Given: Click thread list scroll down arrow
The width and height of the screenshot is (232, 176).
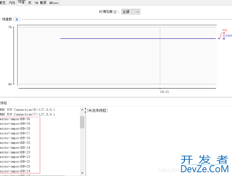Looking at the screenshot, I should click(82, 173).
